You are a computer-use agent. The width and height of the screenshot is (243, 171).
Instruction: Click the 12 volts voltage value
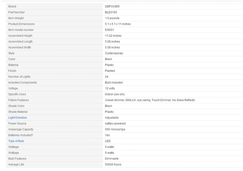tap(110, 89)
